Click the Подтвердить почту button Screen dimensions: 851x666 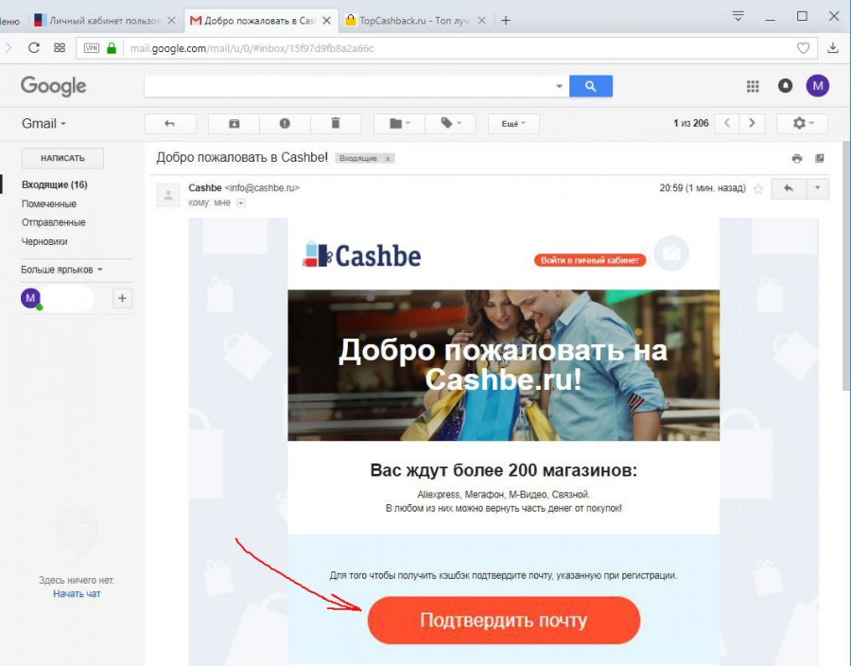pyautogui.click(x=504, y=621)
